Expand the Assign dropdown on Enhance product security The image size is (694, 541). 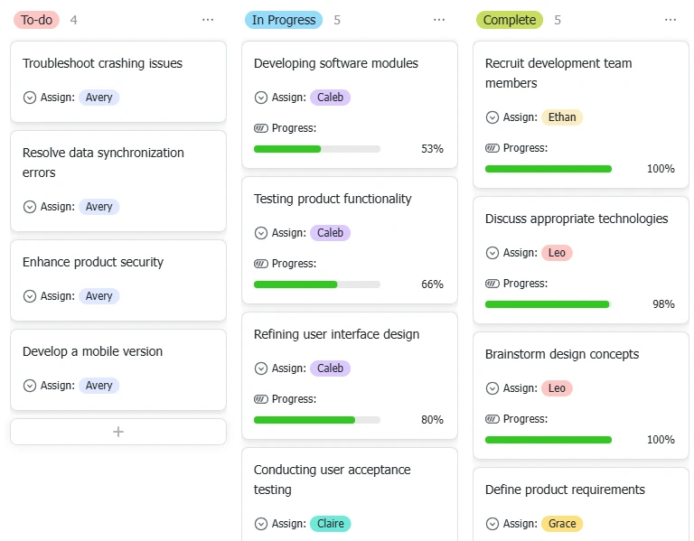(x=30, y=296)
